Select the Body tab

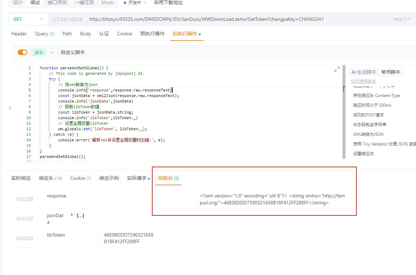coord(85,34)
